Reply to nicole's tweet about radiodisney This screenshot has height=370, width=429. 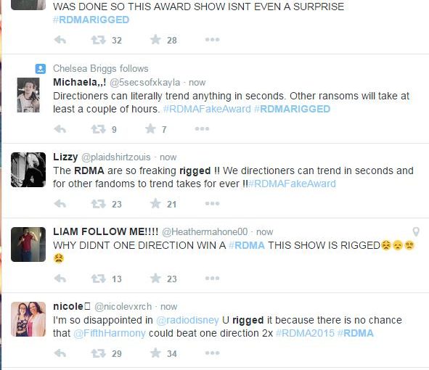point(60,353)
